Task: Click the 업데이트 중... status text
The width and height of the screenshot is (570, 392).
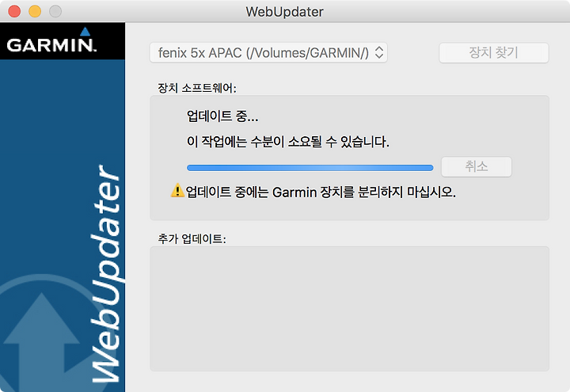Action: pos(222,116)
